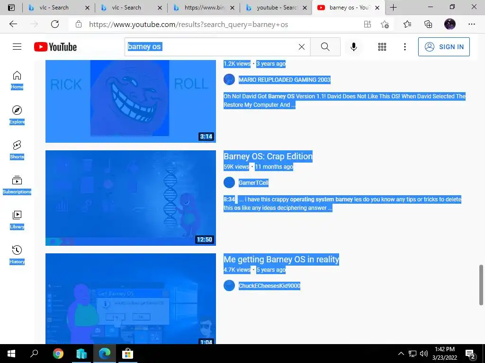Open Home in the sidebar
The height and width of the screenshot is (363, 485).
[x=17, y=80]
